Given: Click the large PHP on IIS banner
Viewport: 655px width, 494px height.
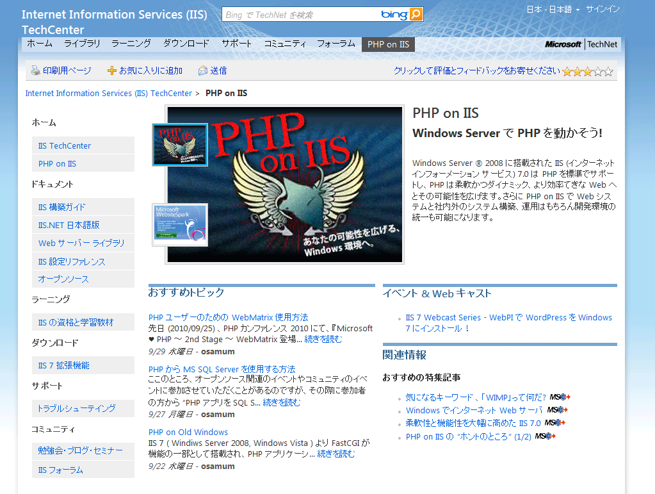Looking at the screenshot, I should pos(285,185).
